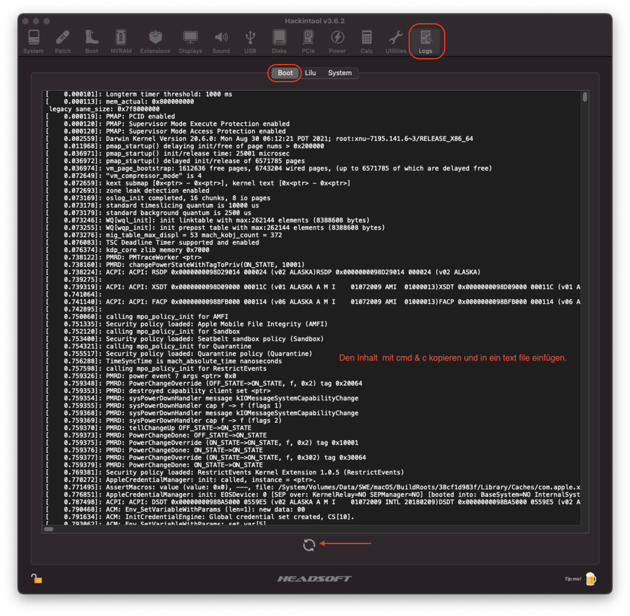This screenshot has width=630, height=616.
Task: Open the Power toolbar section
Action: coord(337,42)
